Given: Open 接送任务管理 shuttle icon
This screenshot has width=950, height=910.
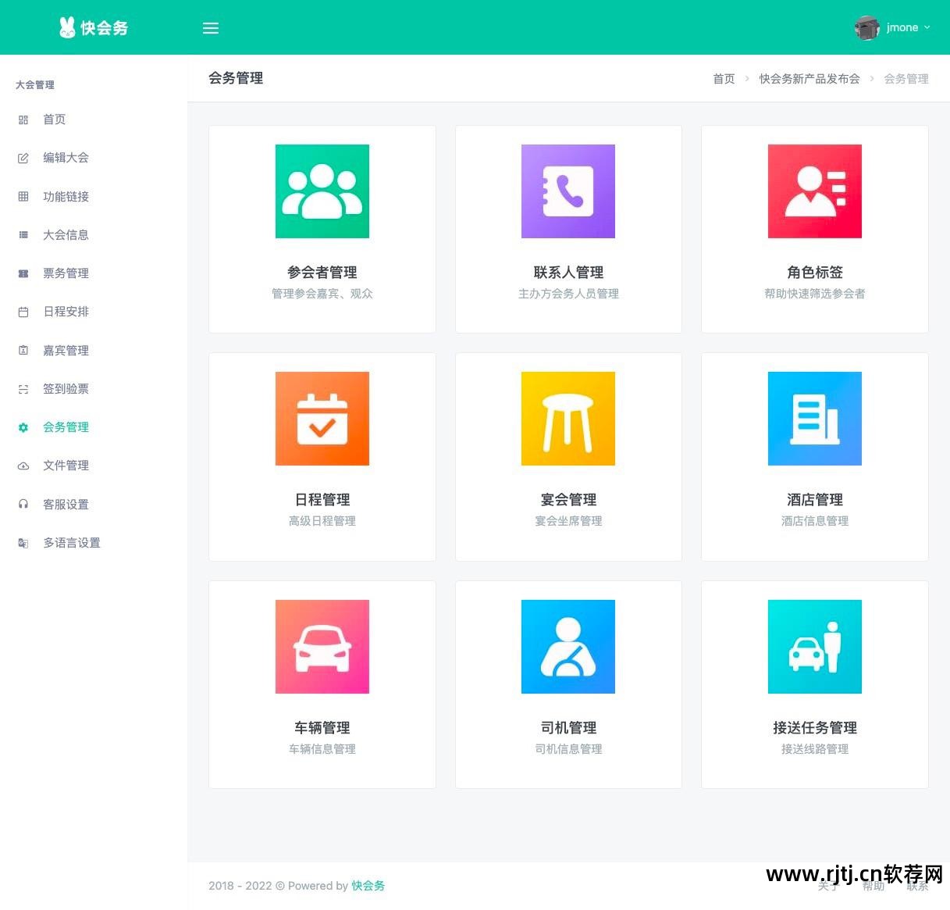Looking at the screenshot, I should [814, 646].
